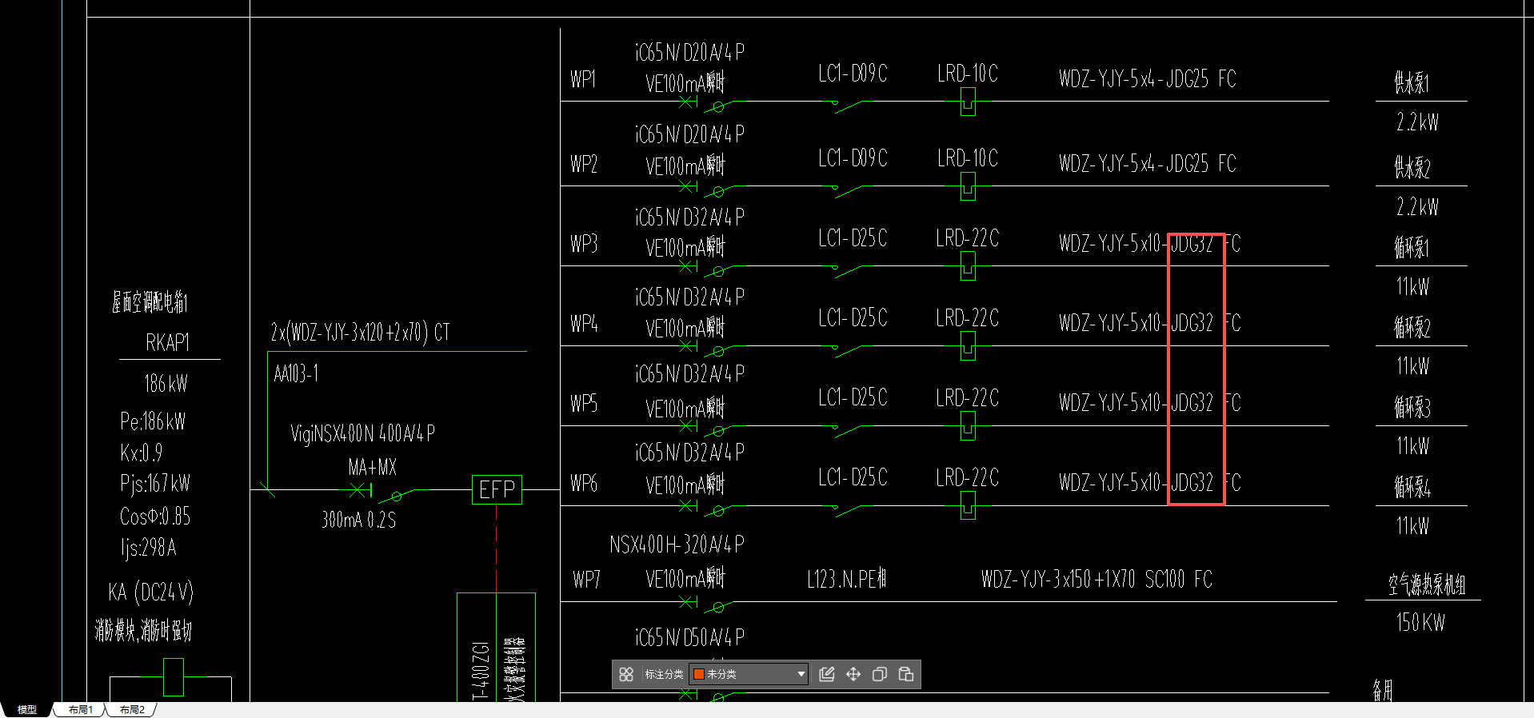Image resolution: width=1534 pixels, height=718 pixels.
Task: Click the 300mA 0.2S text
Action: [x=358, y=520]
